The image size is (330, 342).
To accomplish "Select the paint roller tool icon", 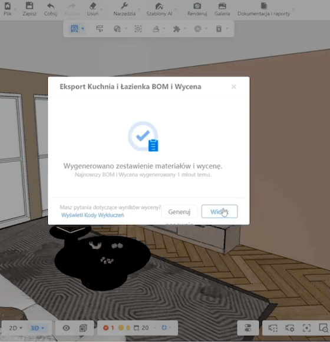I will [x=100, y=29].
